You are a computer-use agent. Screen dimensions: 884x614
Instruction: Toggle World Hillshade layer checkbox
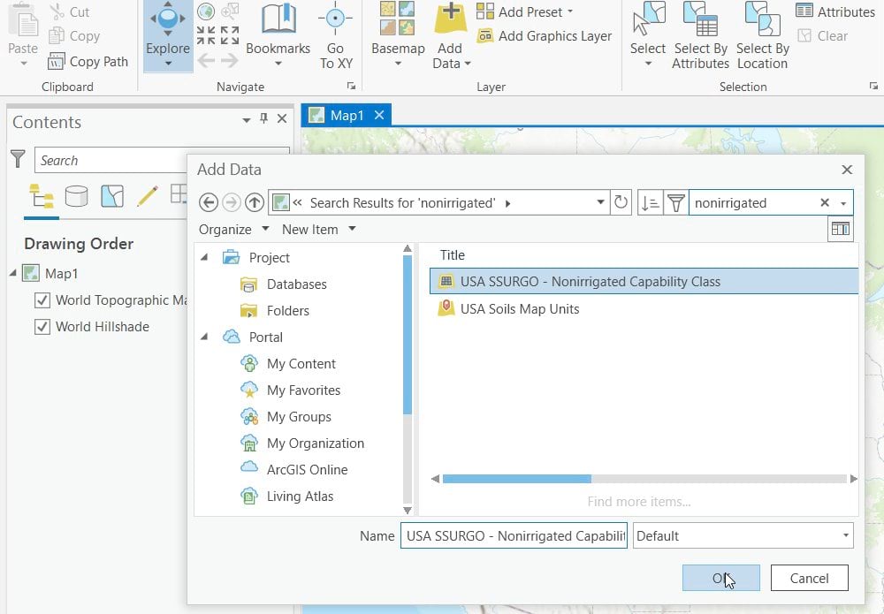coord(42,327)
